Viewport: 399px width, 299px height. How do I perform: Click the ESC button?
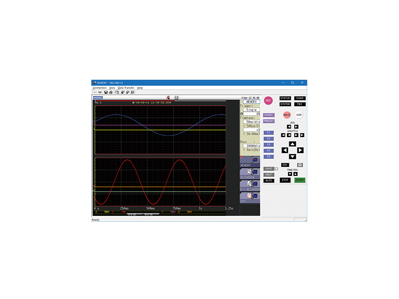point(285,165)
